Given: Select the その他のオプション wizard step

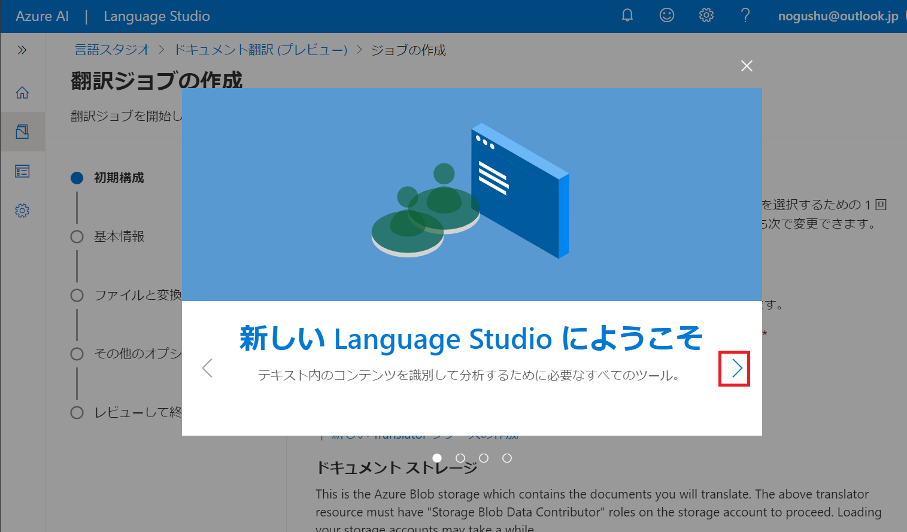Looking at the screenshot, I should [x=126, y=354].
